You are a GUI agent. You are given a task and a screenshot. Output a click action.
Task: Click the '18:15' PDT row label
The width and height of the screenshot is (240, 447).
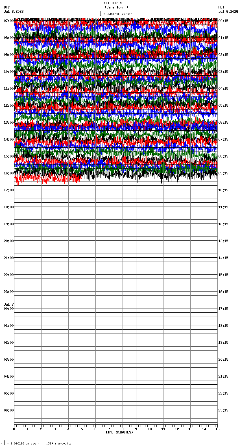[223, 326]
